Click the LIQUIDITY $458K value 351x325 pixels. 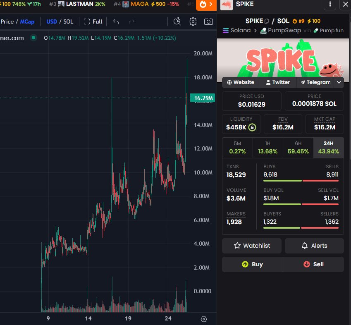(236, 127)
